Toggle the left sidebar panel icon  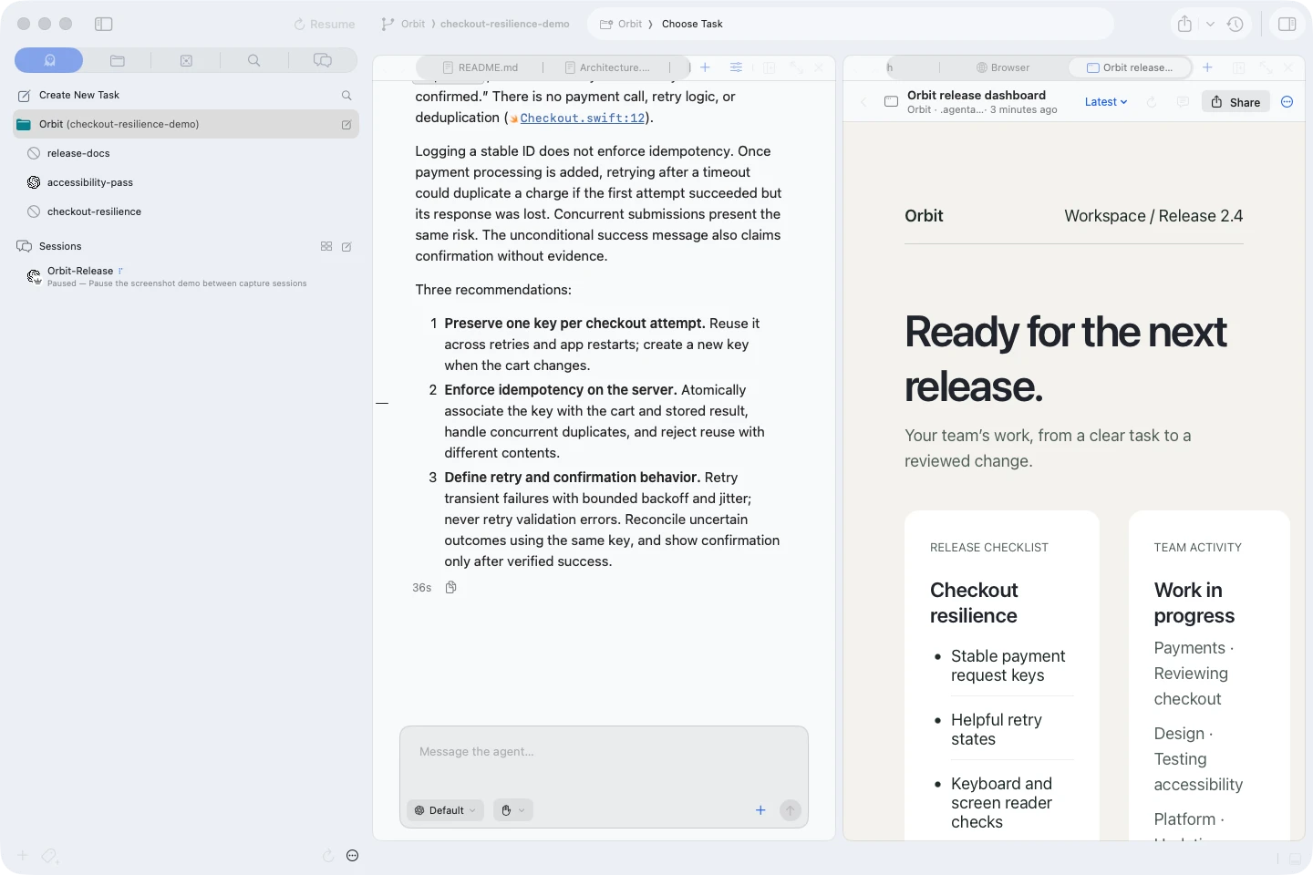104,24
